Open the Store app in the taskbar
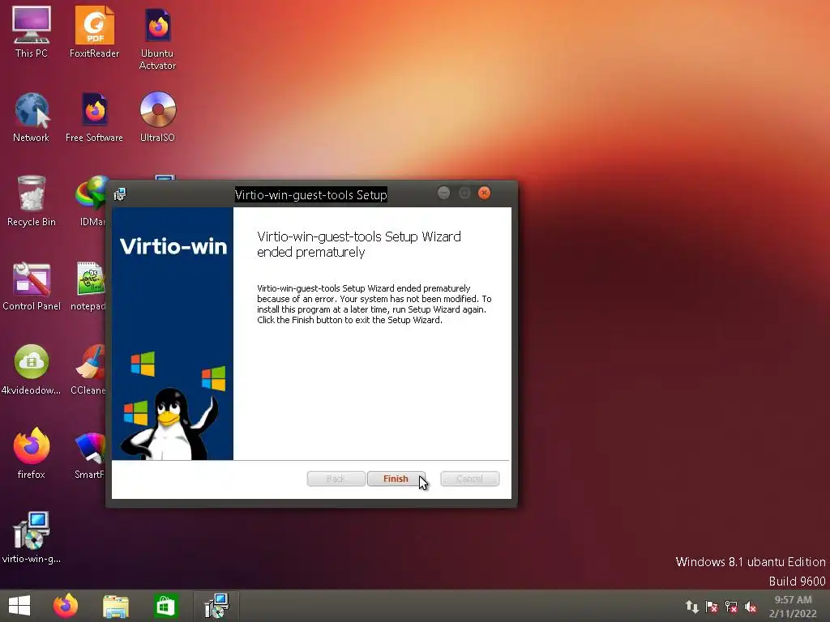The image size is (830, 622). [165, 606]
